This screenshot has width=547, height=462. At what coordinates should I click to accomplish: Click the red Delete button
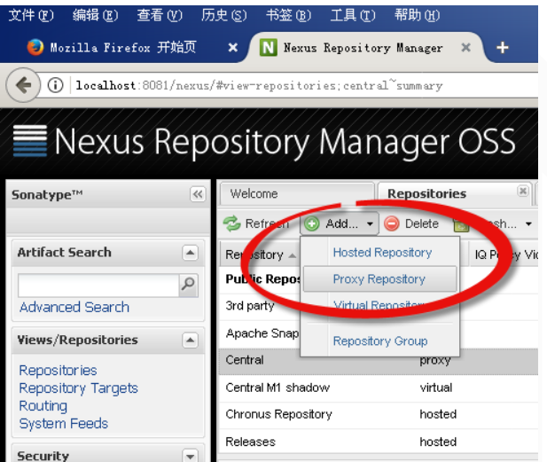coord(411,223)
